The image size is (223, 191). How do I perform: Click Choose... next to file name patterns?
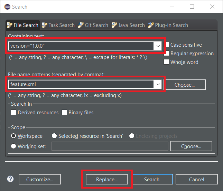[185, 85]
